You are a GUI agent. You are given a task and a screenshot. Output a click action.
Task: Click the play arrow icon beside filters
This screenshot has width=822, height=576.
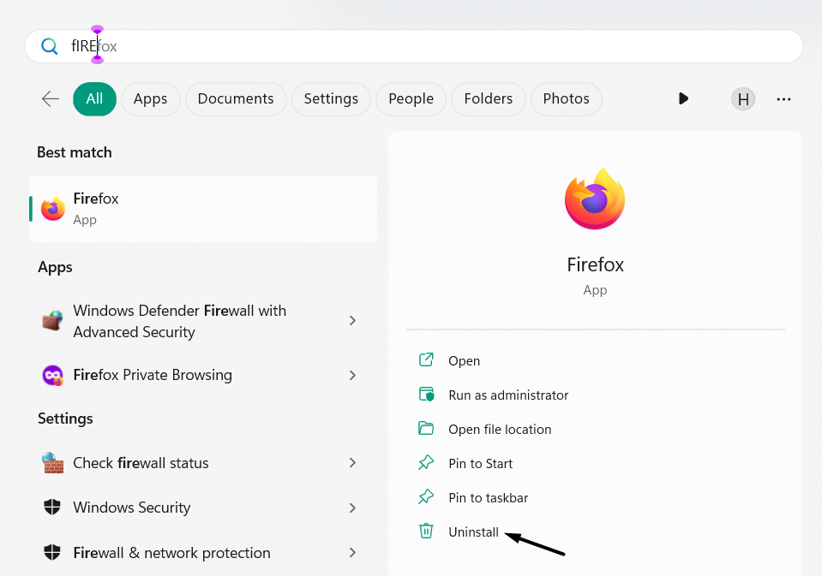(683, 99)
